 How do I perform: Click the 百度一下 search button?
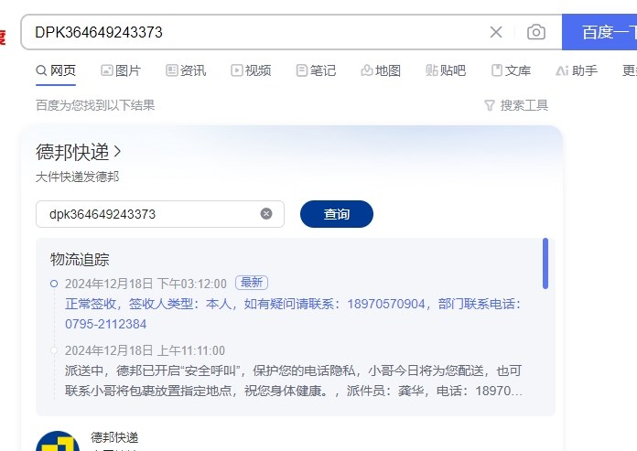pyautogui.click(x=599, y=32)
